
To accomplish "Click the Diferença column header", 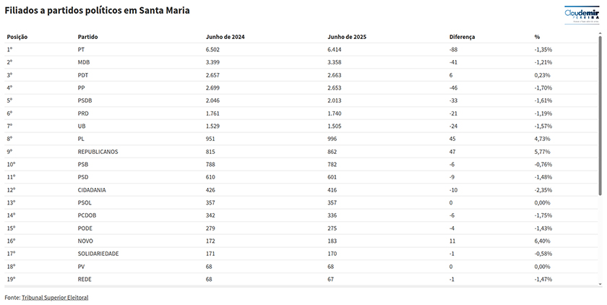I will point(462,37).
